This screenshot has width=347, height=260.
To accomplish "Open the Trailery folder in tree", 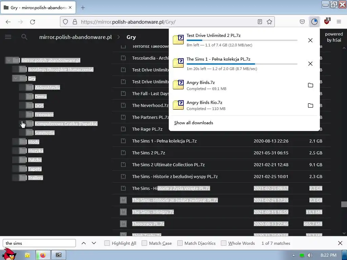I will (35, 178).
